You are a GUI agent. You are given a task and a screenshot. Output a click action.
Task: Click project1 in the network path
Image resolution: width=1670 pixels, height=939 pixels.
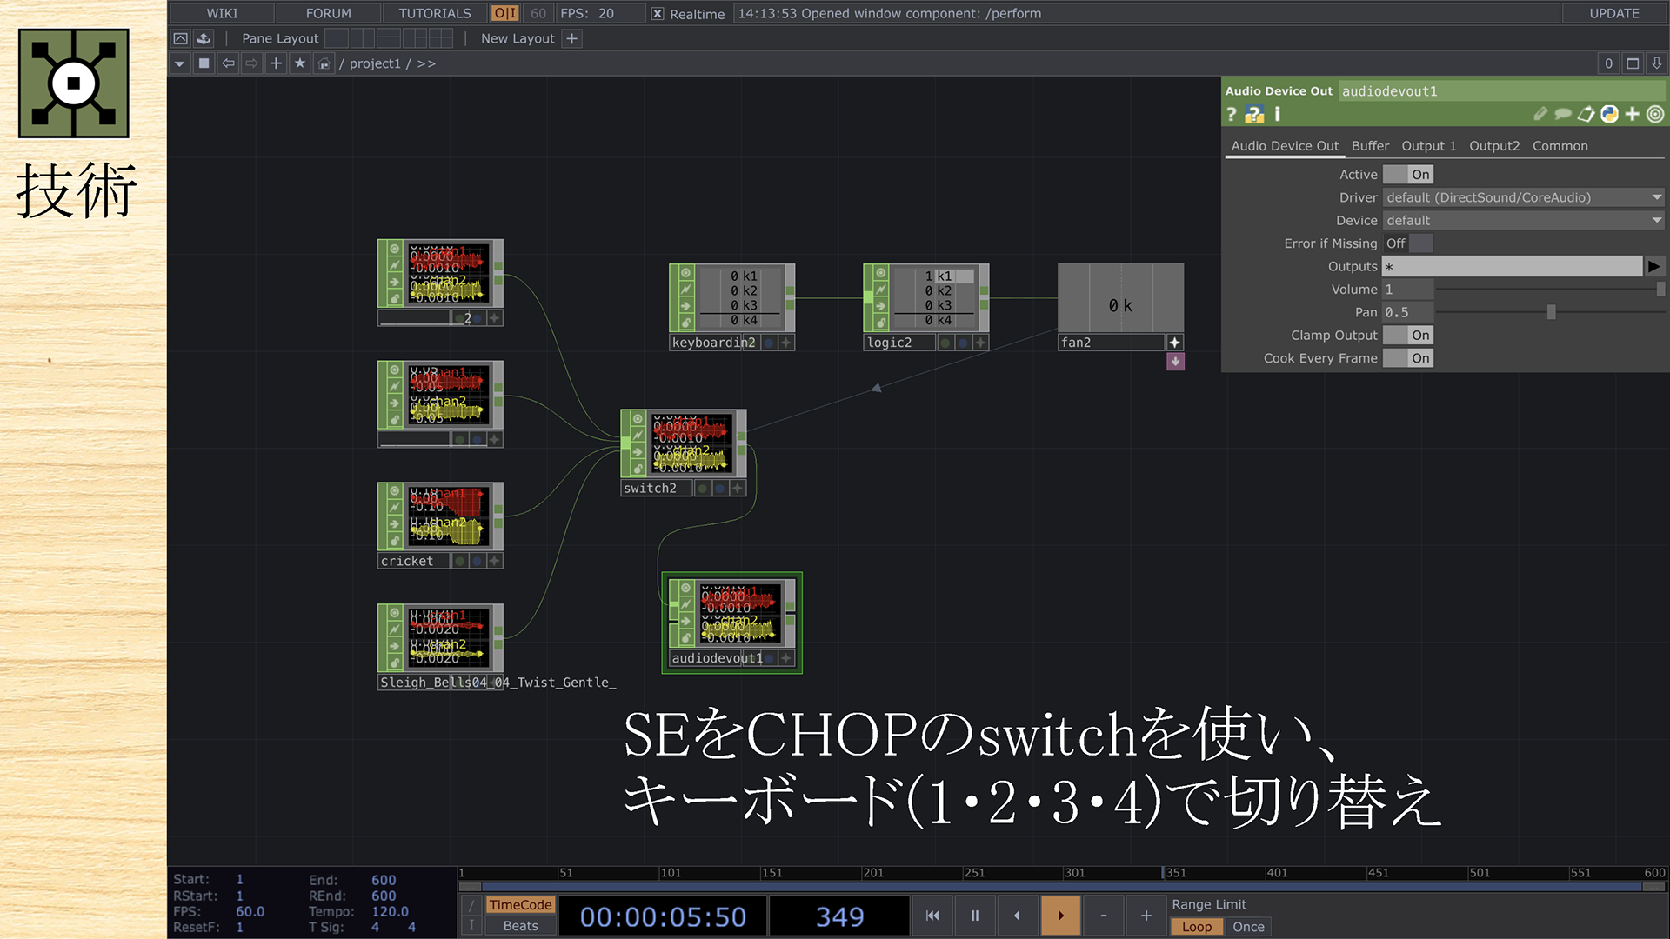point(375,63)
